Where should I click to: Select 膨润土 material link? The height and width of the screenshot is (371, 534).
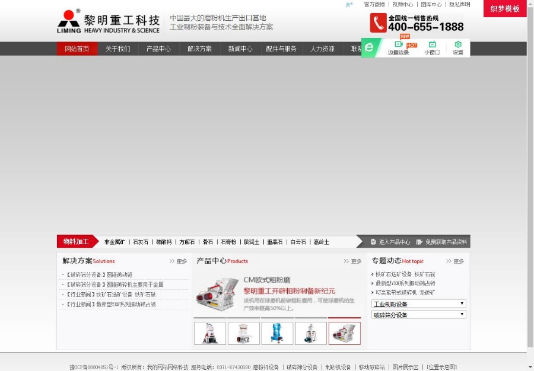[x=252, y=242]
